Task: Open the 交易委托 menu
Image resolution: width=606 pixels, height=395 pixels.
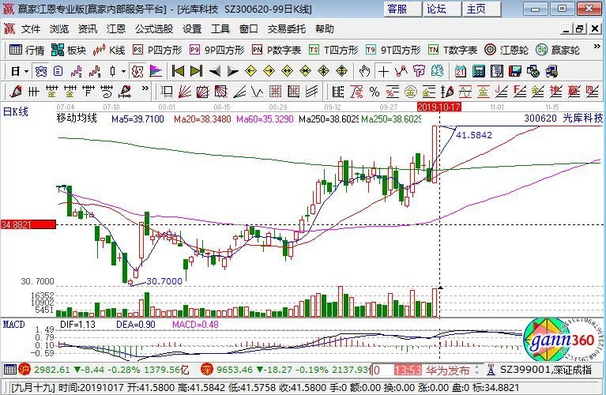Action: (287, 29)
